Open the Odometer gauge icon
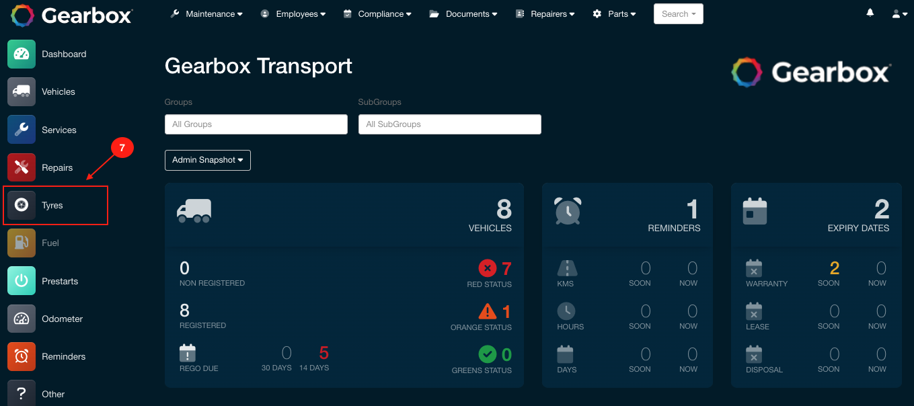This screenshot has height=406, width=914. point(22,319)
